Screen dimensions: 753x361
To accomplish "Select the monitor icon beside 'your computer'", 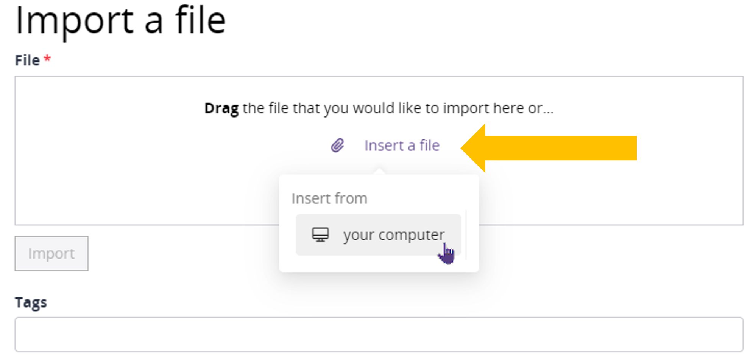I will point(320,234).
